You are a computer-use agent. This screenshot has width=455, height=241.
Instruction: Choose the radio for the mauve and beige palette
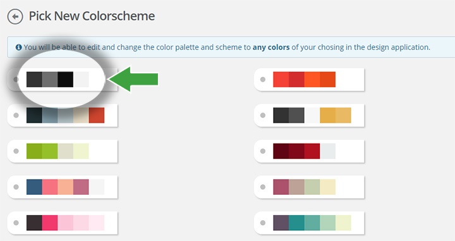click(x=263, y=187)
